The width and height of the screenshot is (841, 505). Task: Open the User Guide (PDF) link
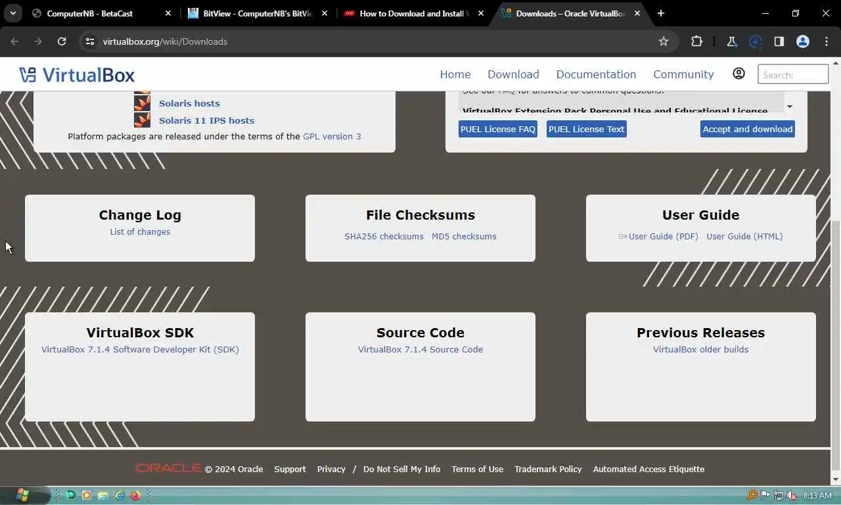[x=663, y=236]
